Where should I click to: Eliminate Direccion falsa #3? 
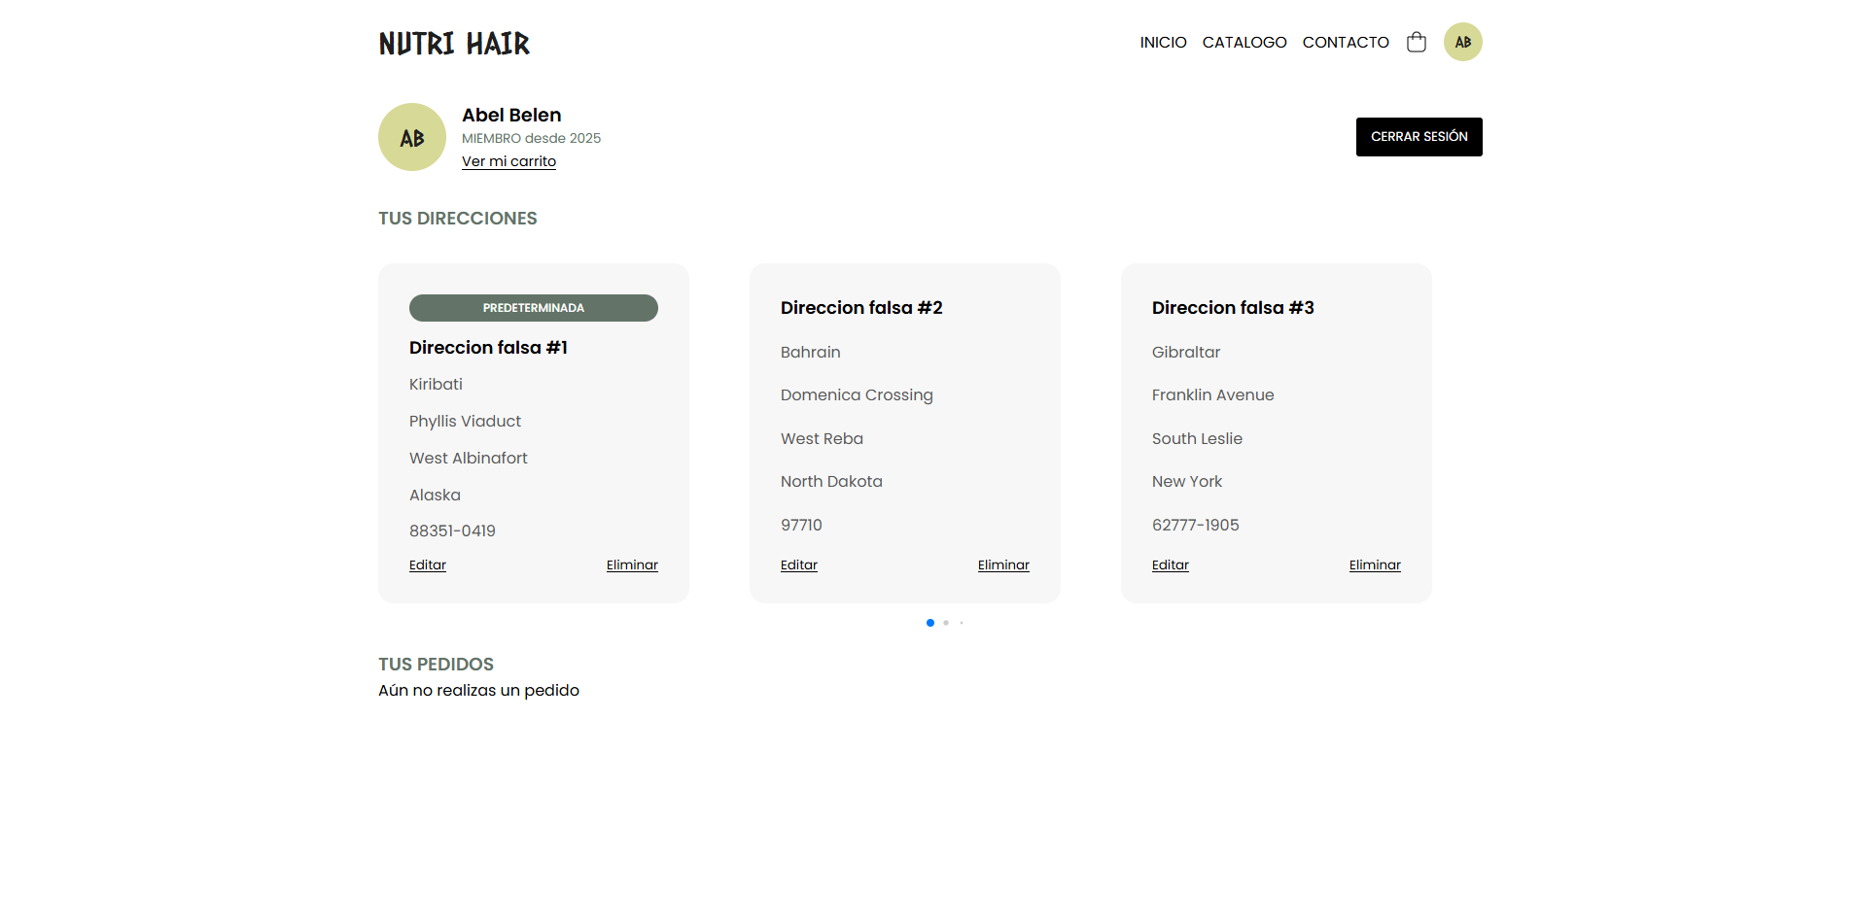coord(1375,565)
